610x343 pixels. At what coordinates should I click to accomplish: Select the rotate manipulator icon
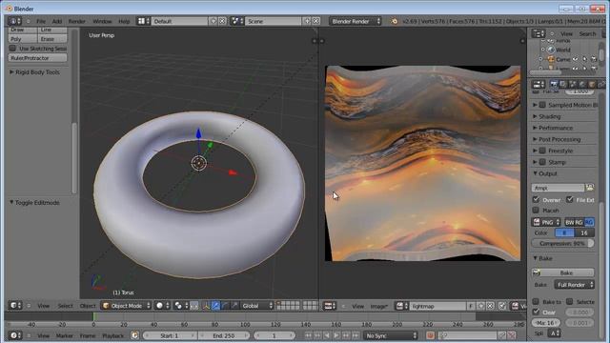[225, 306]
